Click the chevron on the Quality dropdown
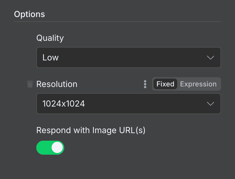Screen dimensions: 235x179 pyautogui.click(x=210, y=57)
